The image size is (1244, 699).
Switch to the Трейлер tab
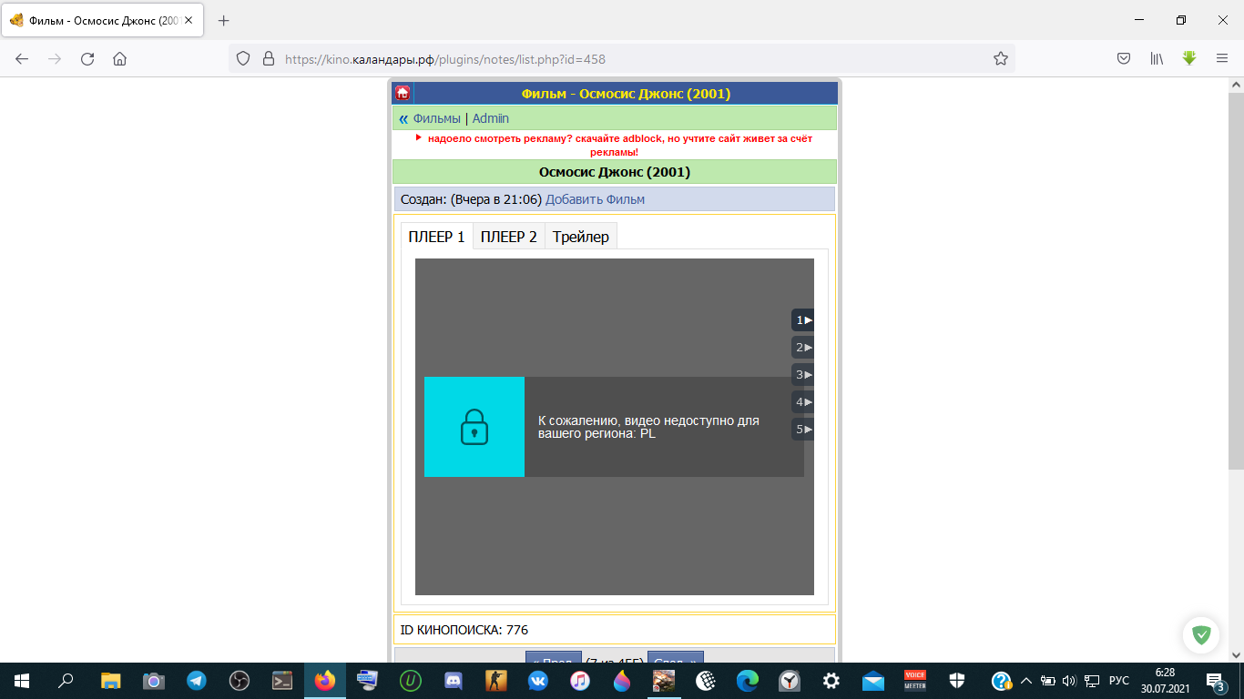click(x=580, y=237)
